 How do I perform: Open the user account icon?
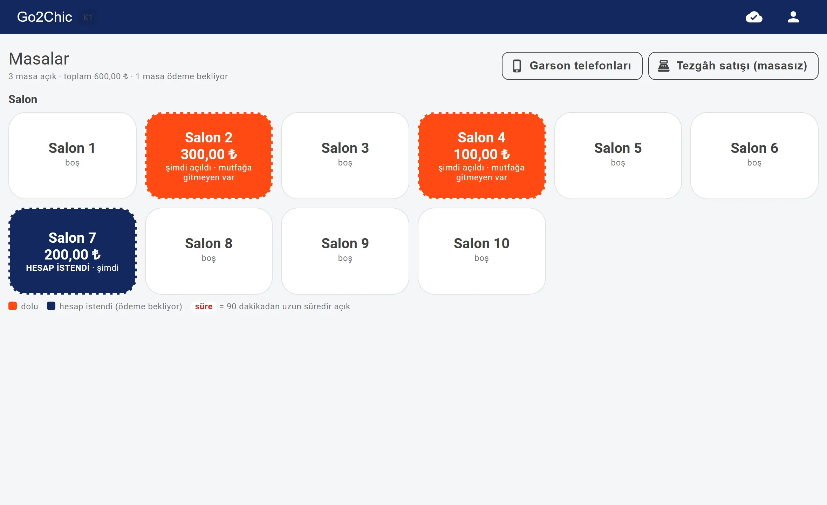click(793, 17)
